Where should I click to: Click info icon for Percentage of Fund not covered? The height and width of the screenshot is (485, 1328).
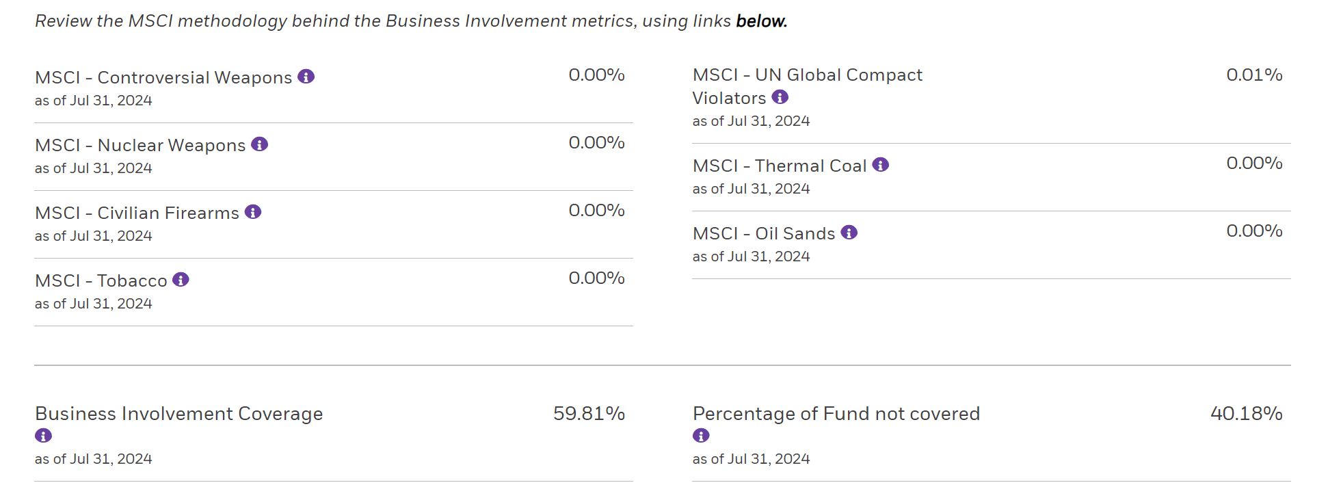700,435
